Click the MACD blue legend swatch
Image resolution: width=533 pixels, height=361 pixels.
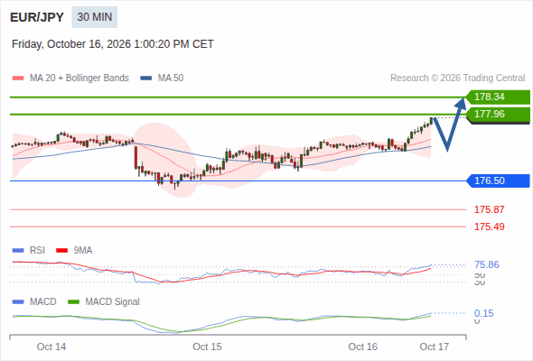pyautogui.click(x=18, y=302)
